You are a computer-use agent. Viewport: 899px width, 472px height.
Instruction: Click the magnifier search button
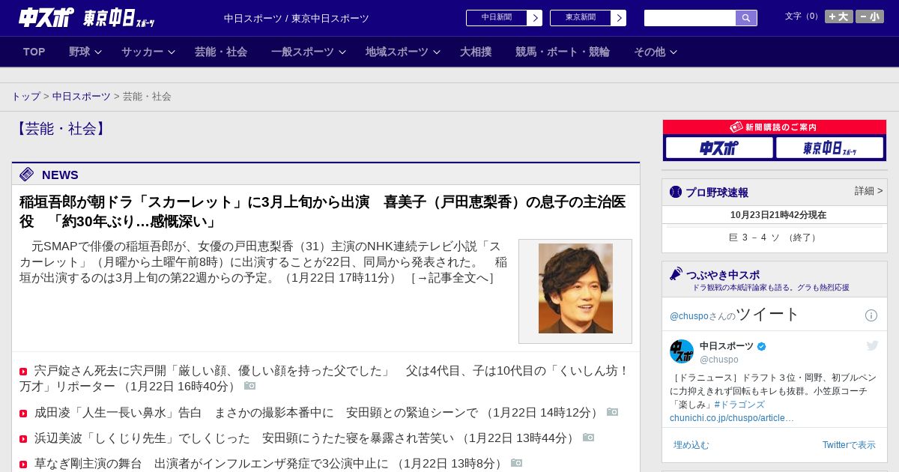pyautogui.click(x=746, y=18)
